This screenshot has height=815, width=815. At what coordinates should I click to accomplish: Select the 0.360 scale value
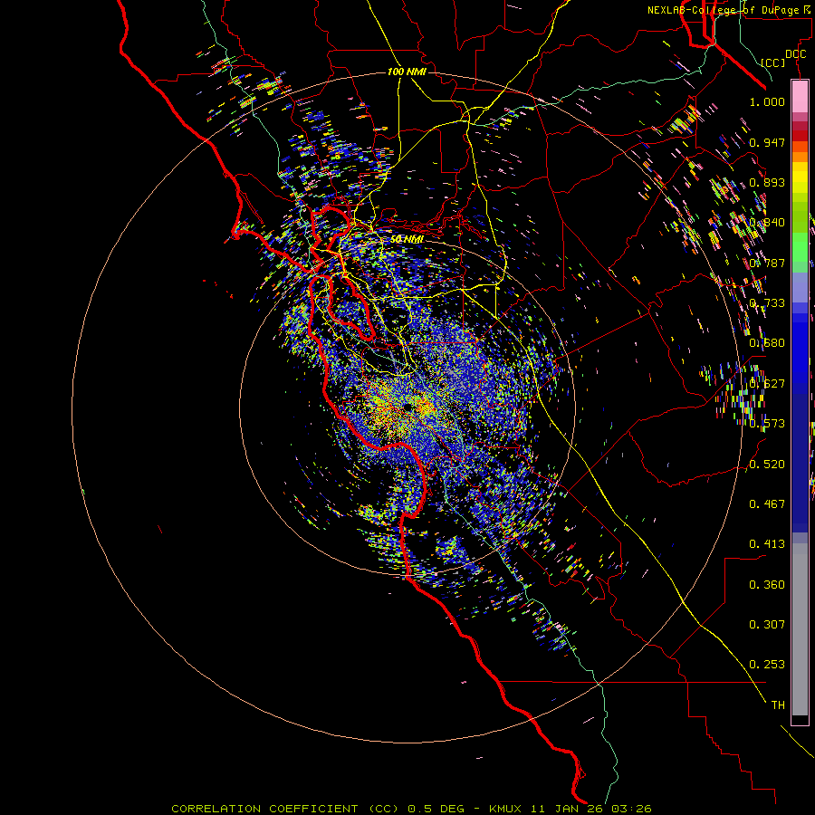point(767,585)
